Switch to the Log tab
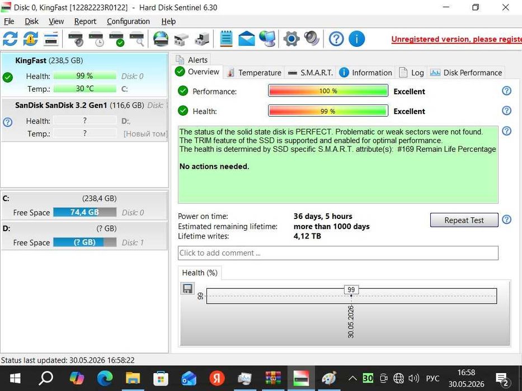The image size is (522, 391). click(411, 73)
